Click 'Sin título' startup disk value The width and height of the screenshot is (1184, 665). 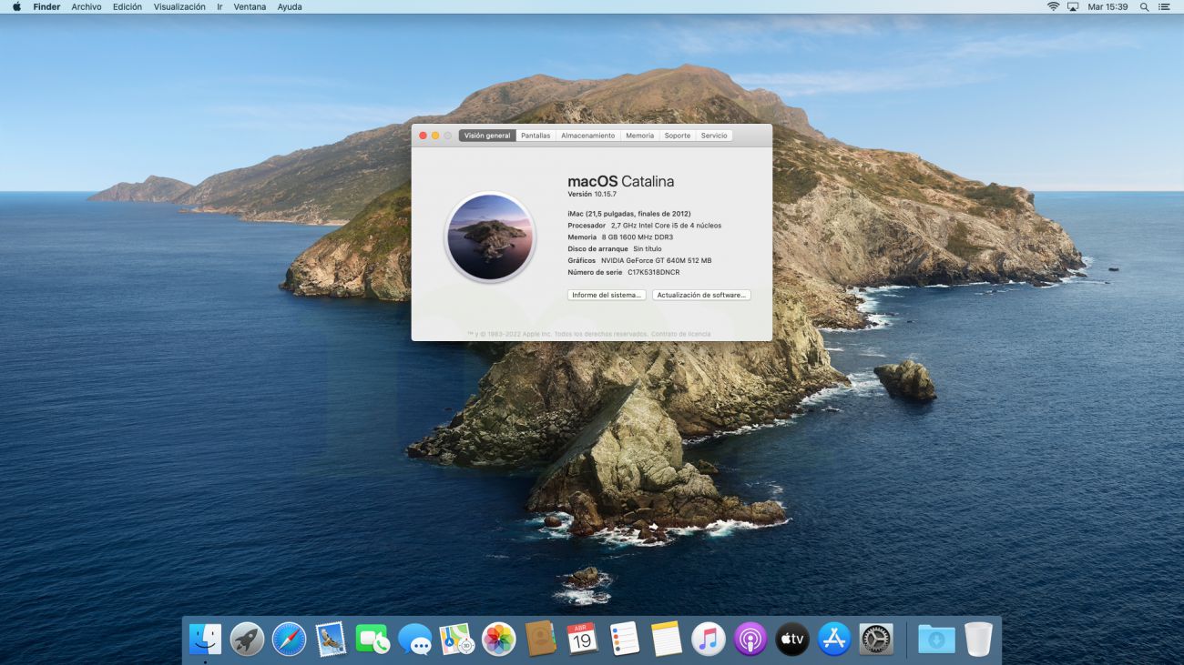pyautogui.click(x=648, y=248)
